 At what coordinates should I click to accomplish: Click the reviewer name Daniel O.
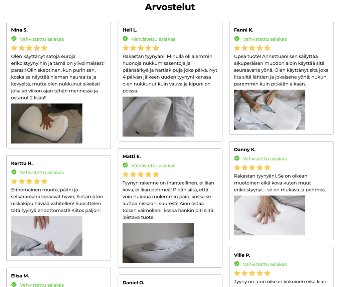134,283
